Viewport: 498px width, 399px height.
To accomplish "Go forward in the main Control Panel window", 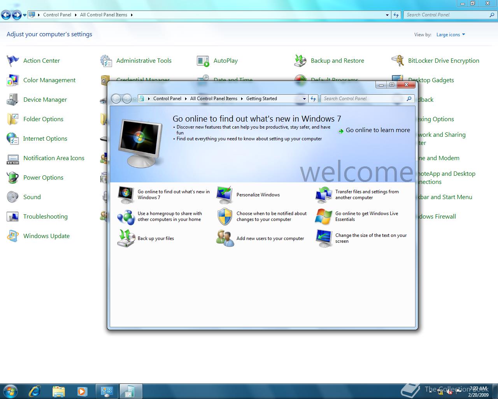I will click(17, 15).
